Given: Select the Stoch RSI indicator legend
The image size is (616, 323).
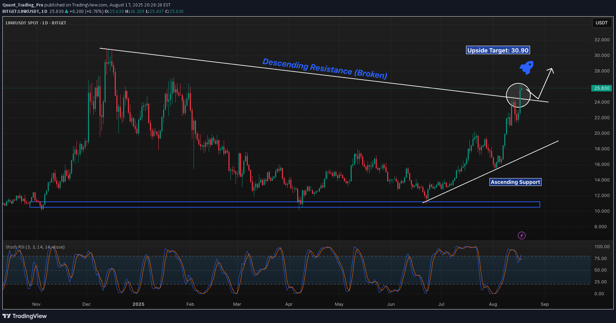Looking at the screenshot, I should 35,247.
